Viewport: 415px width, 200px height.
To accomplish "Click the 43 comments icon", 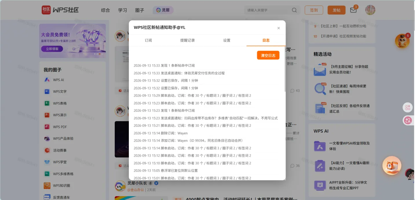I will tap(292, 91).
